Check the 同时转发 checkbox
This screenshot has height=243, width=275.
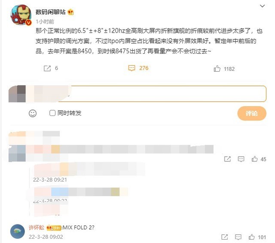pyautogui.click(x=52, y=113)
